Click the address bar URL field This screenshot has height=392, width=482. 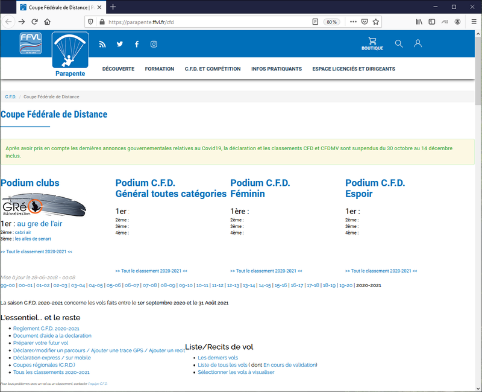pos(205,22)
